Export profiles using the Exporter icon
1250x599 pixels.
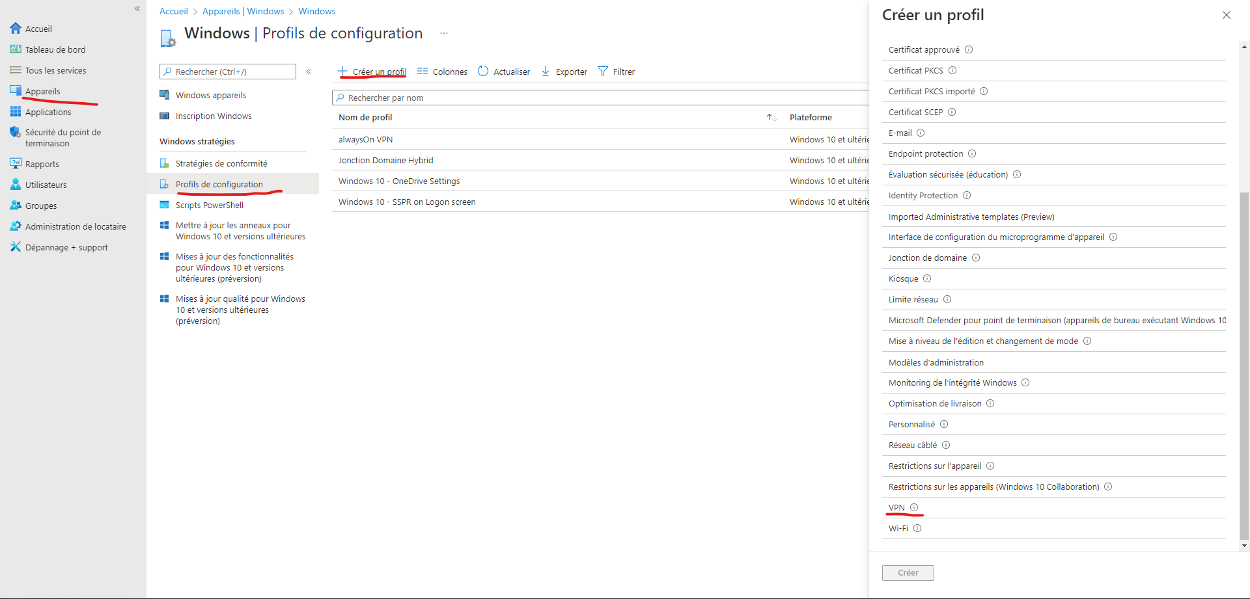tap(545, 72)
